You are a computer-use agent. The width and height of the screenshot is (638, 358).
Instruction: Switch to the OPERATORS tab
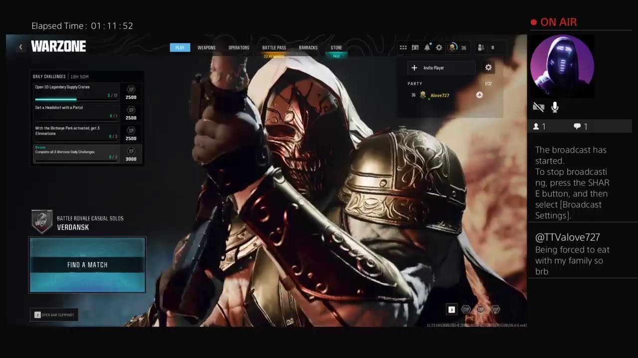(239, 48)
